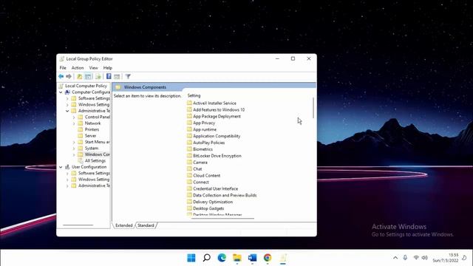Screen dimensions: 473x266
Task: Open the notification center moon icon
Action: (x=465, y=258)
